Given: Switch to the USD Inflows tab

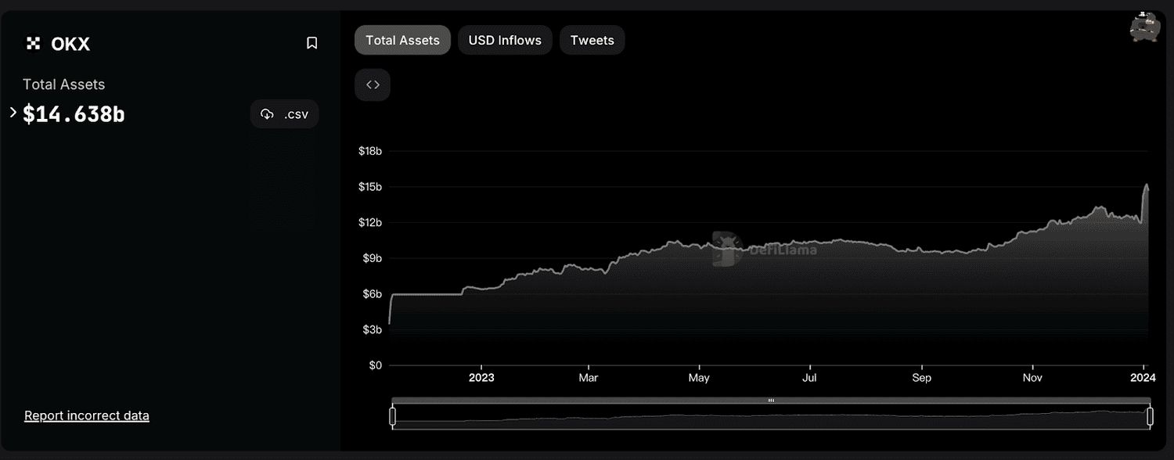Looking at the screenshot, I should 505,40.
